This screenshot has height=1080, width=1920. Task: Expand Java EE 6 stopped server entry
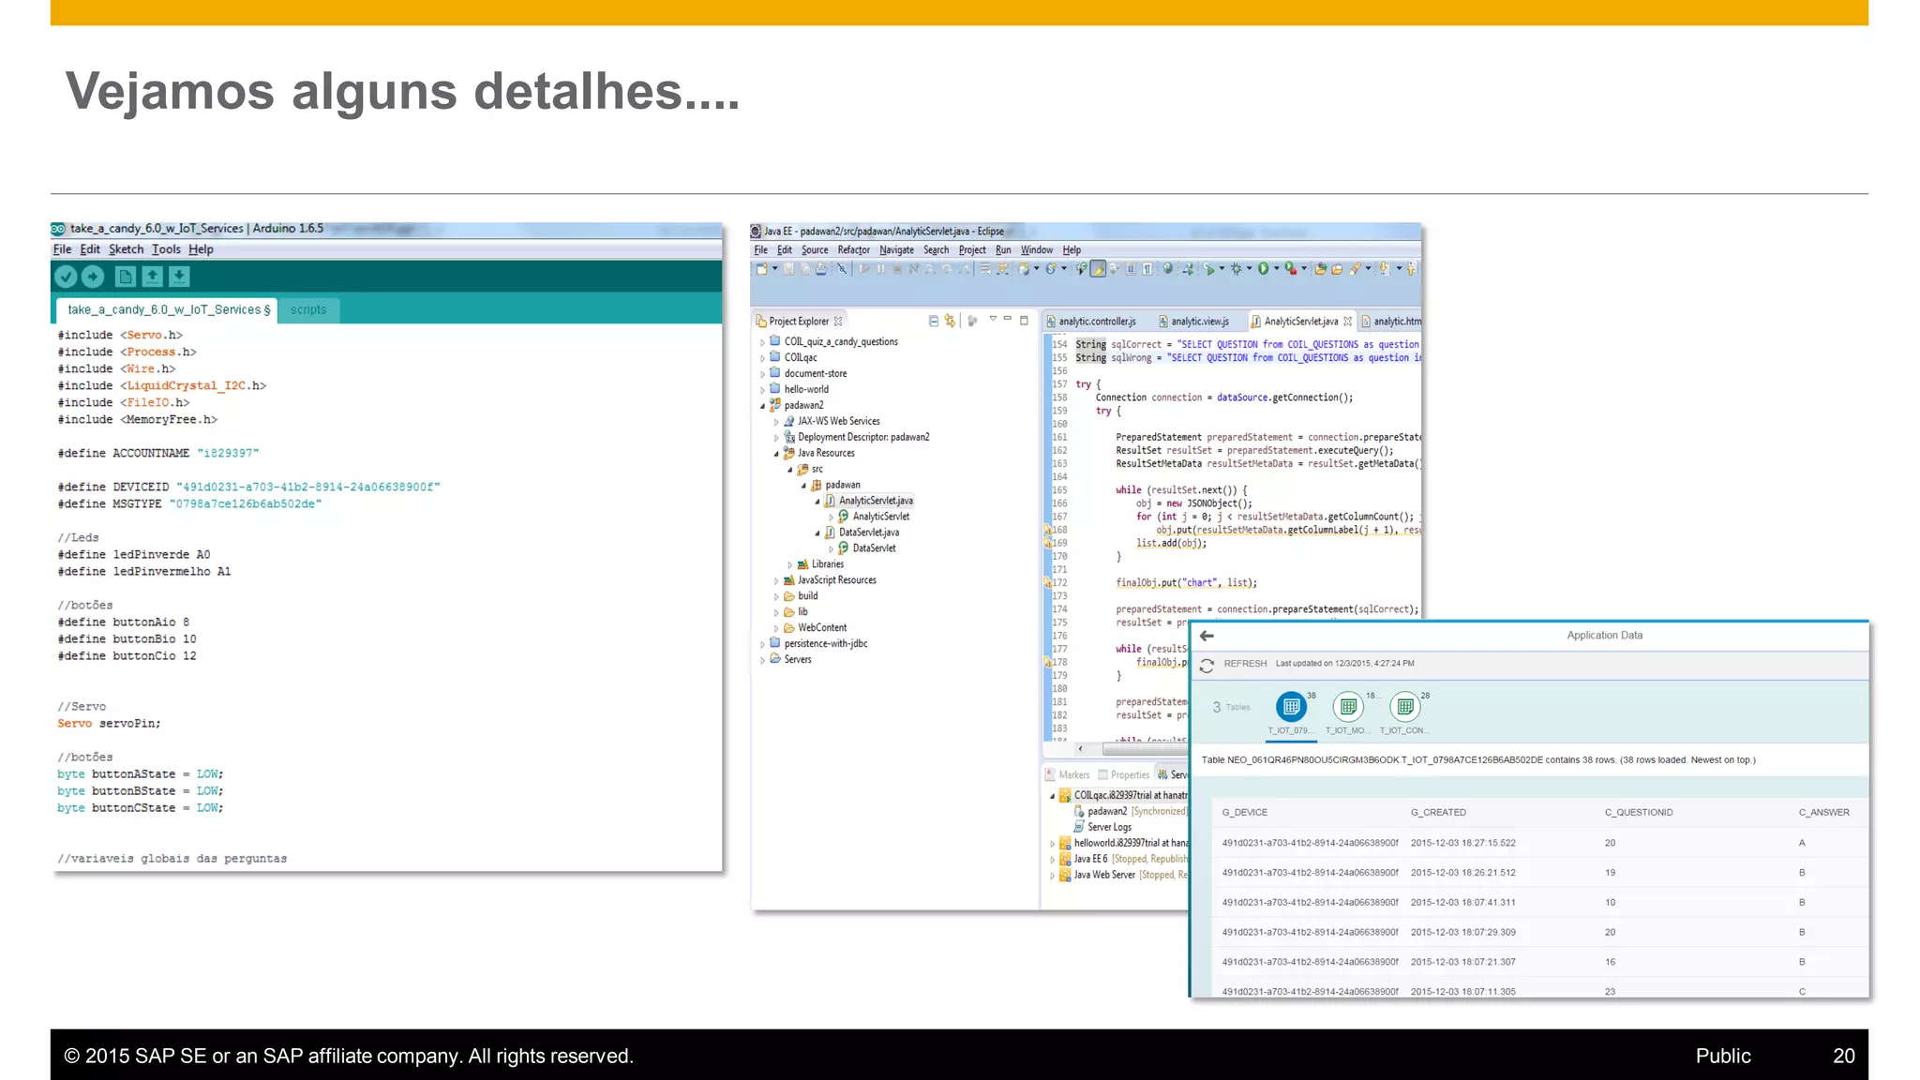pos(1052,860)
